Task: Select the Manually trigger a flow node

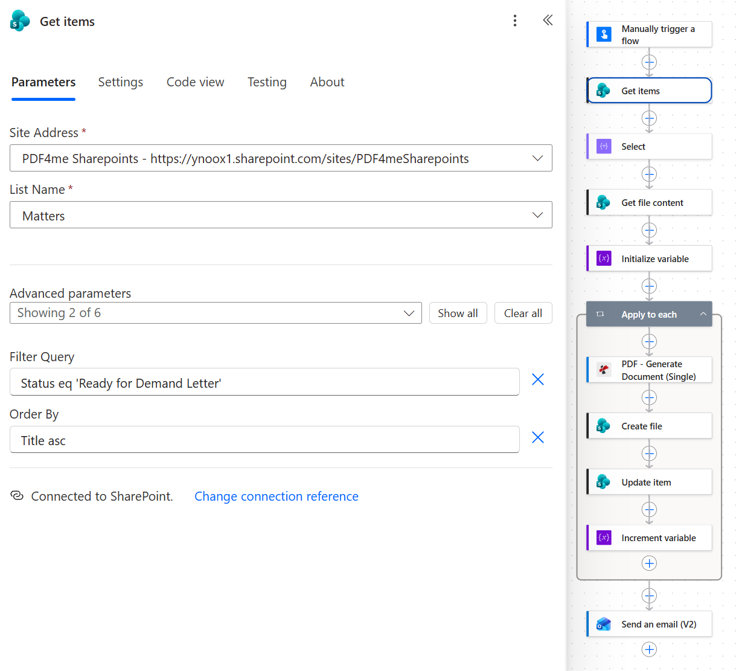Action: tap(649, 34)
